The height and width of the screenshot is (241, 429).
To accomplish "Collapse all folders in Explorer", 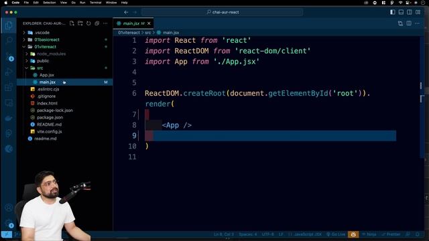I will coord(97,23).
